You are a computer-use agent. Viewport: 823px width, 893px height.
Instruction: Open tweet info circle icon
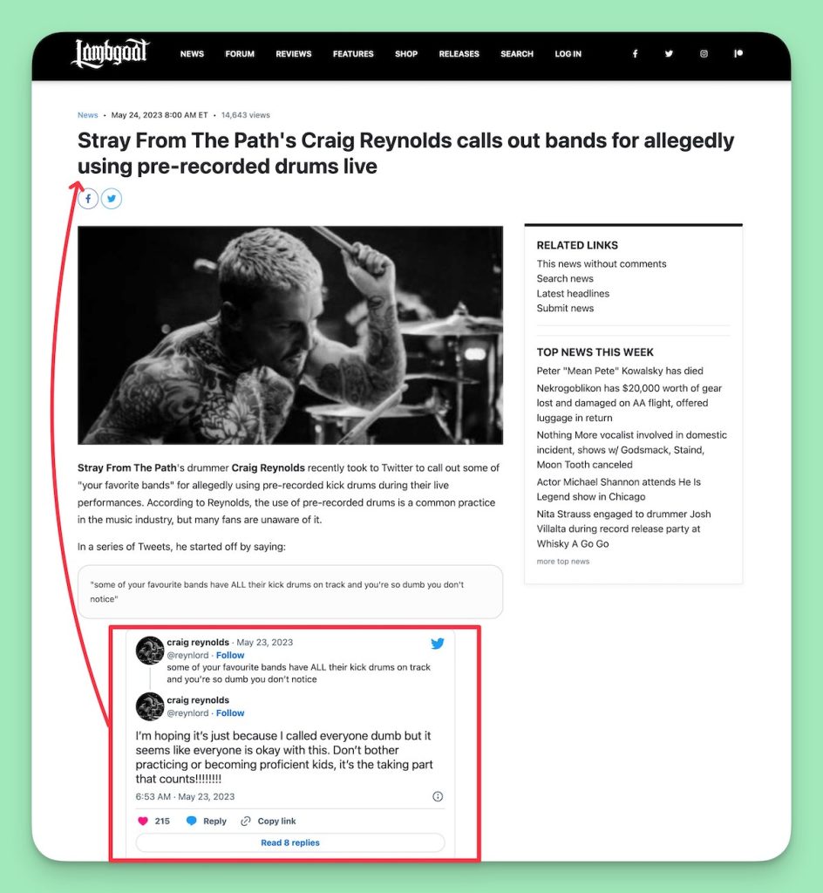[x=438, y=796]
